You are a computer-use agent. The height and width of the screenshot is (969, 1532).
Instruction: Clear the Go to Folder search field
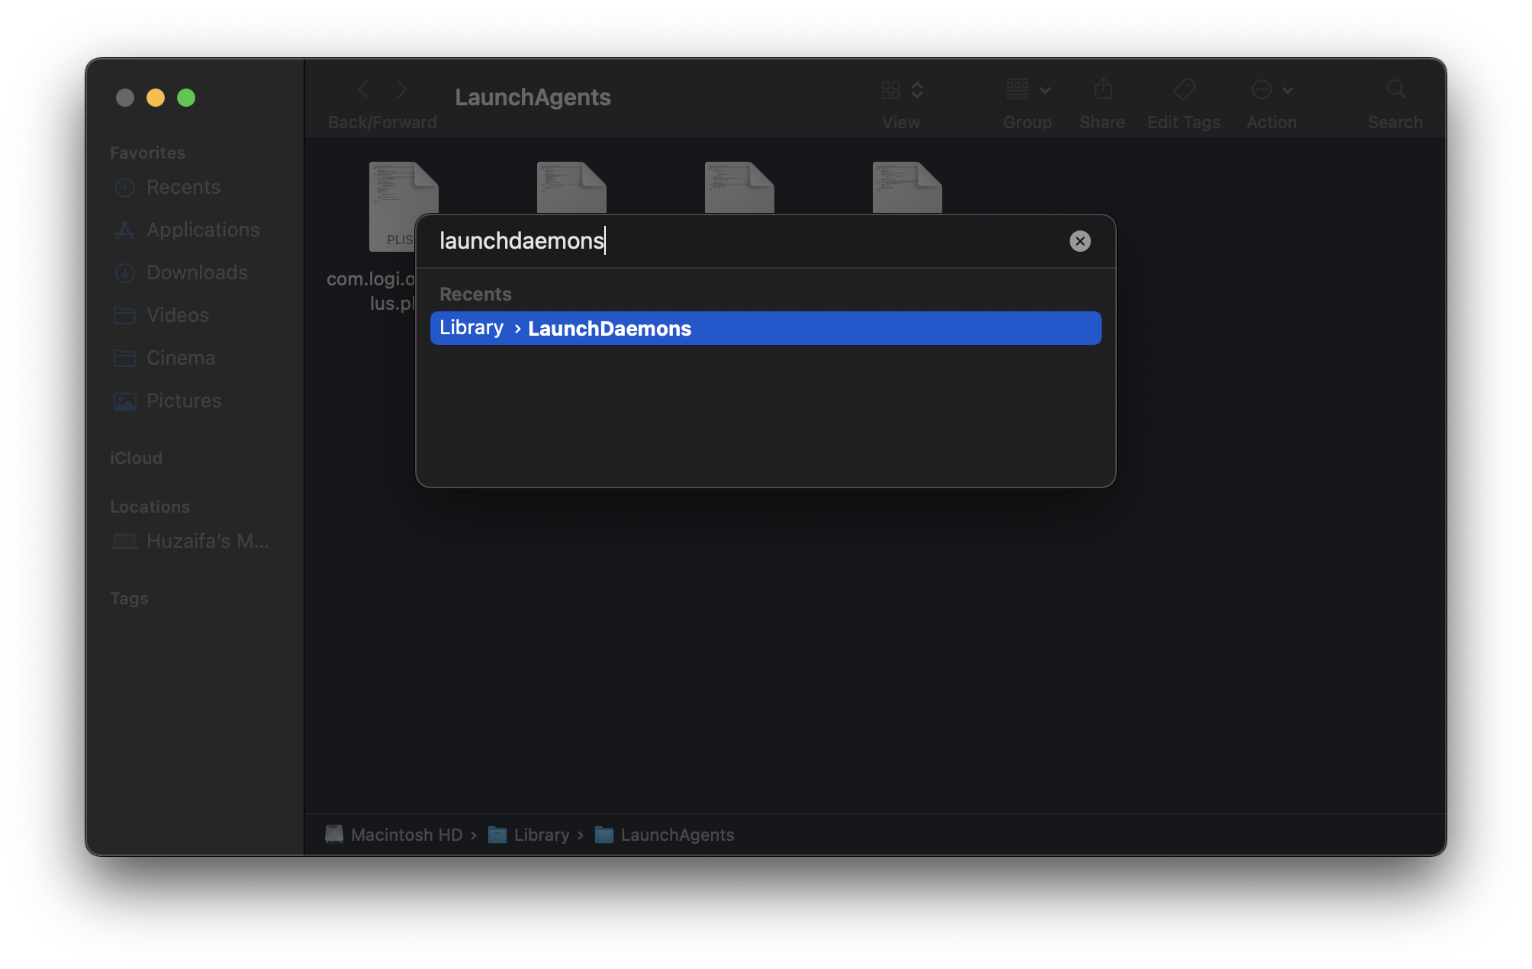pos(1080,241)
